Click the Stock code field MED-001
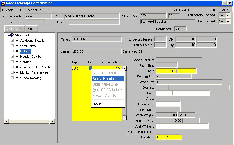This screenshot has height=145, width=234. 97,51
